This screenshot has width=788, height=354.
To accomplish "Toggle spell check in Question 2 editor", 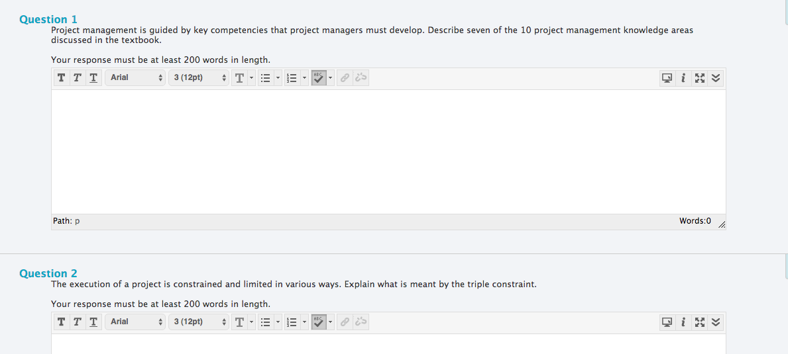I will pos(319,322).
